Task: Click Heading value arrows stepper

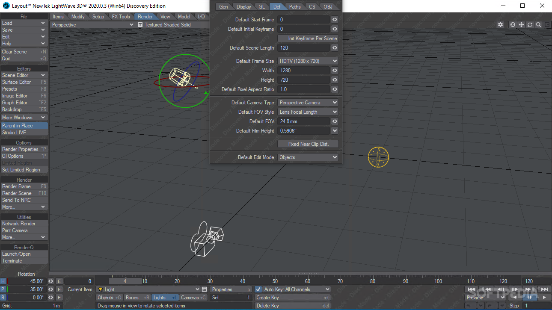Action: point(51,281)
